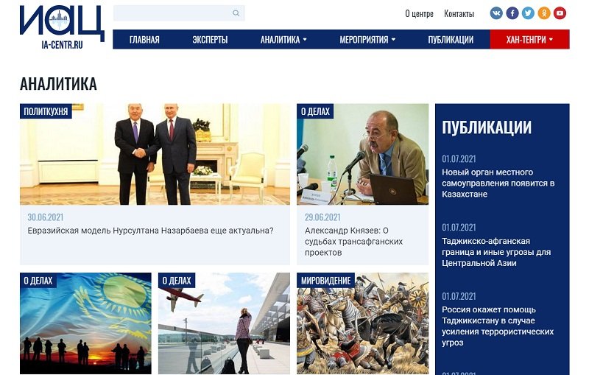Image resolution: width=589 pixels, height=375 pixels.
Task: Expand the Мероприятия dropdown menu
Action: pos(367,40)
